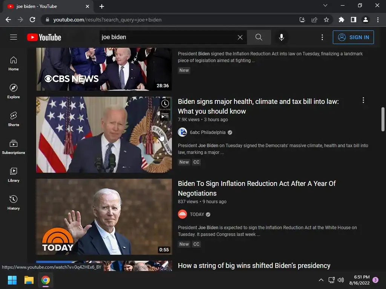Open 'Biden signs major health, climate and tax bill' title
386x289 pixels.
[258, 106]
